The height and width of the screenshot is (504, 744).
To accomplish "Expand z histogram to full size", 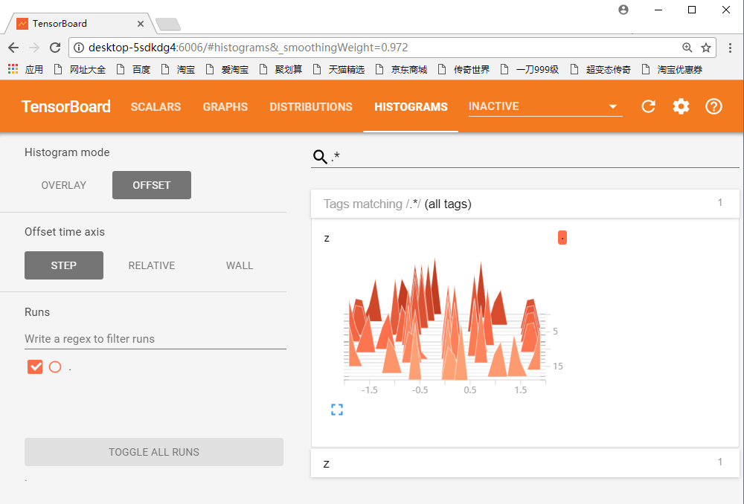I will click(337, 410).
